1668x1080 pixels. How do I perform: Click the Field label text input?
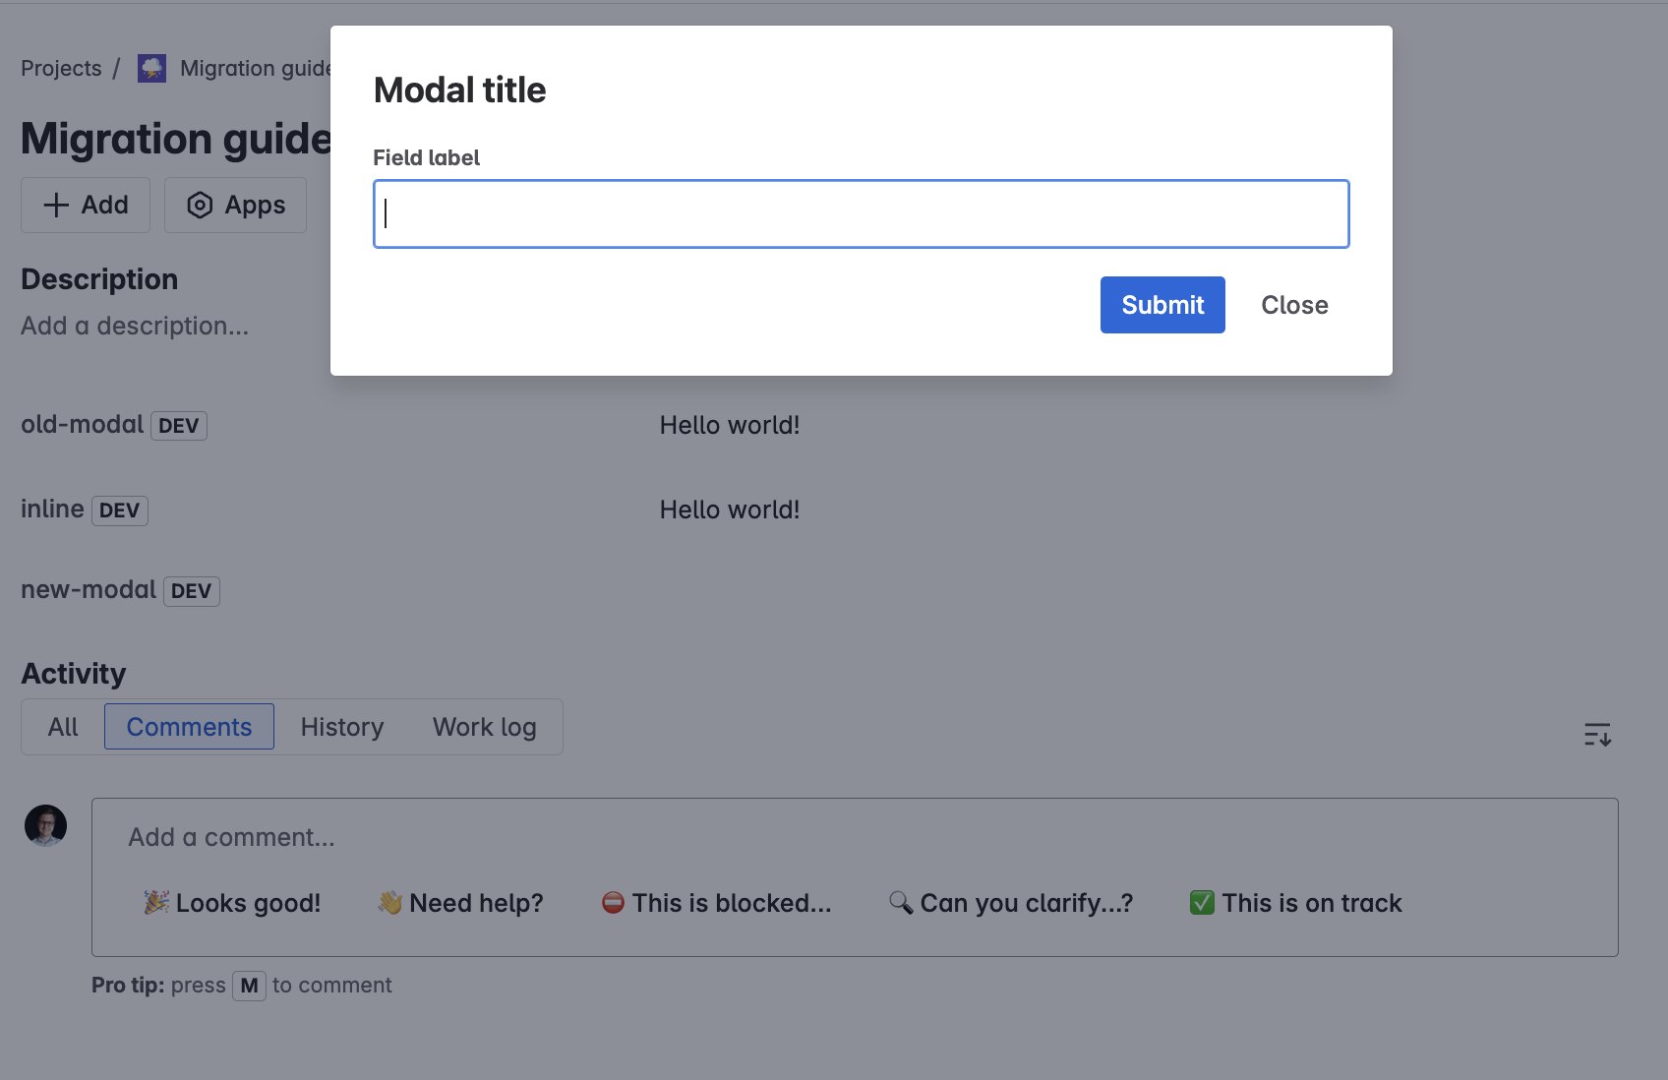(x=861, y=213)
